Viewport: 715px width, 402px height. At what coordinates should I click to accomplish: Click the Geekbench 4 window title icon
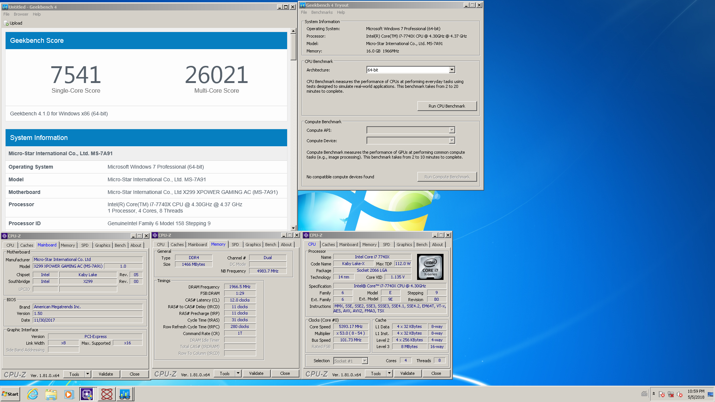(5, 7)
